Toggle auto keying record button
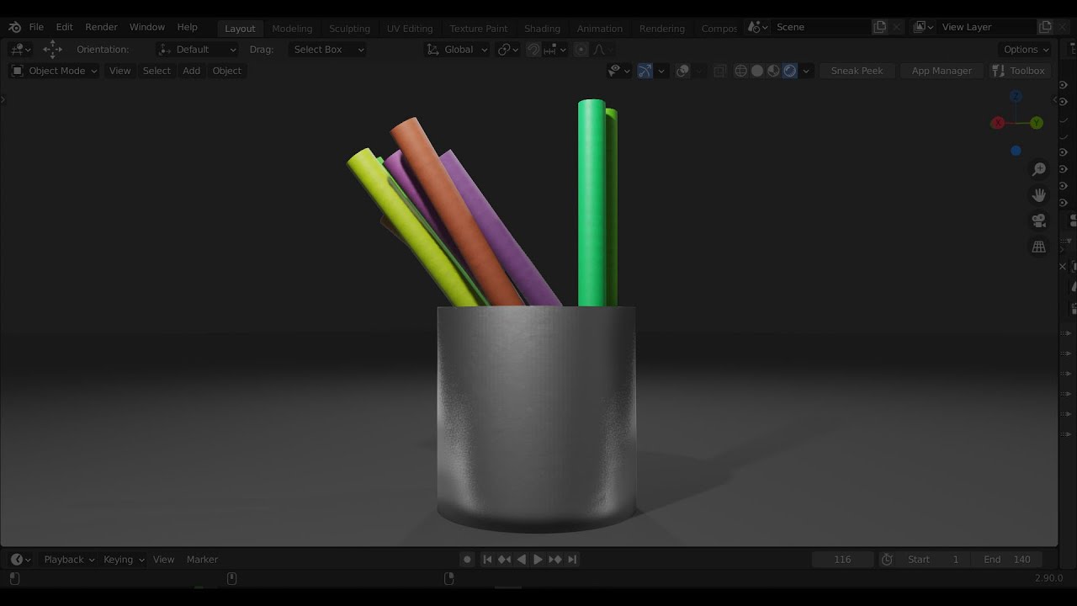 [467, 559]
